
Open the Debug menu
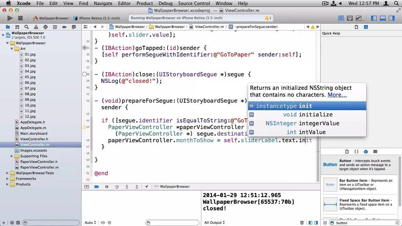pyautogui.click(x=166, y=3)
